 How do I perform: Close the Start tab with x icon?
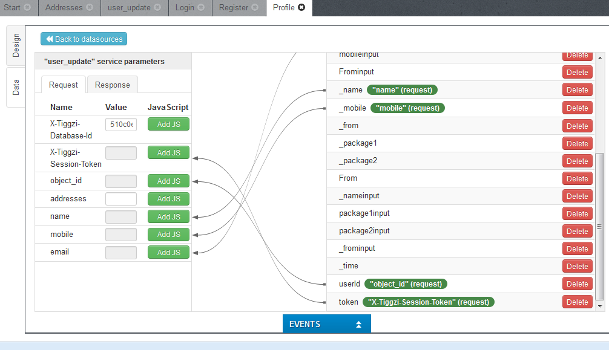(27, 8)
